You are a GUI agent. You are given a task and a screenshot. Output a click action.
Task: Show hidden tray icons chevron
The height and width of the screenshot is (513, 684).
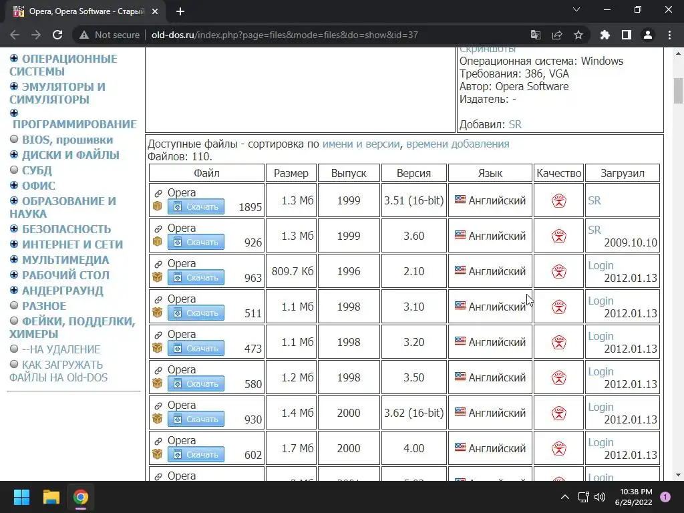[565, 497]
